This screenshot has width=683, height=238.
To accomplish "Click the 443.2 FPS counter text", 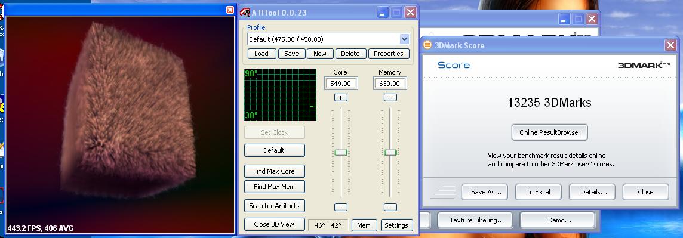I will (x=40, y=228).
